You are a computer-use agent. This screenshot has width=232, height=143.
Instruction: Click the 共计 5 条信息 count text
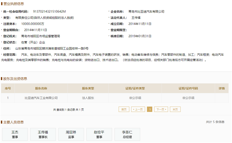click(215, 122)
